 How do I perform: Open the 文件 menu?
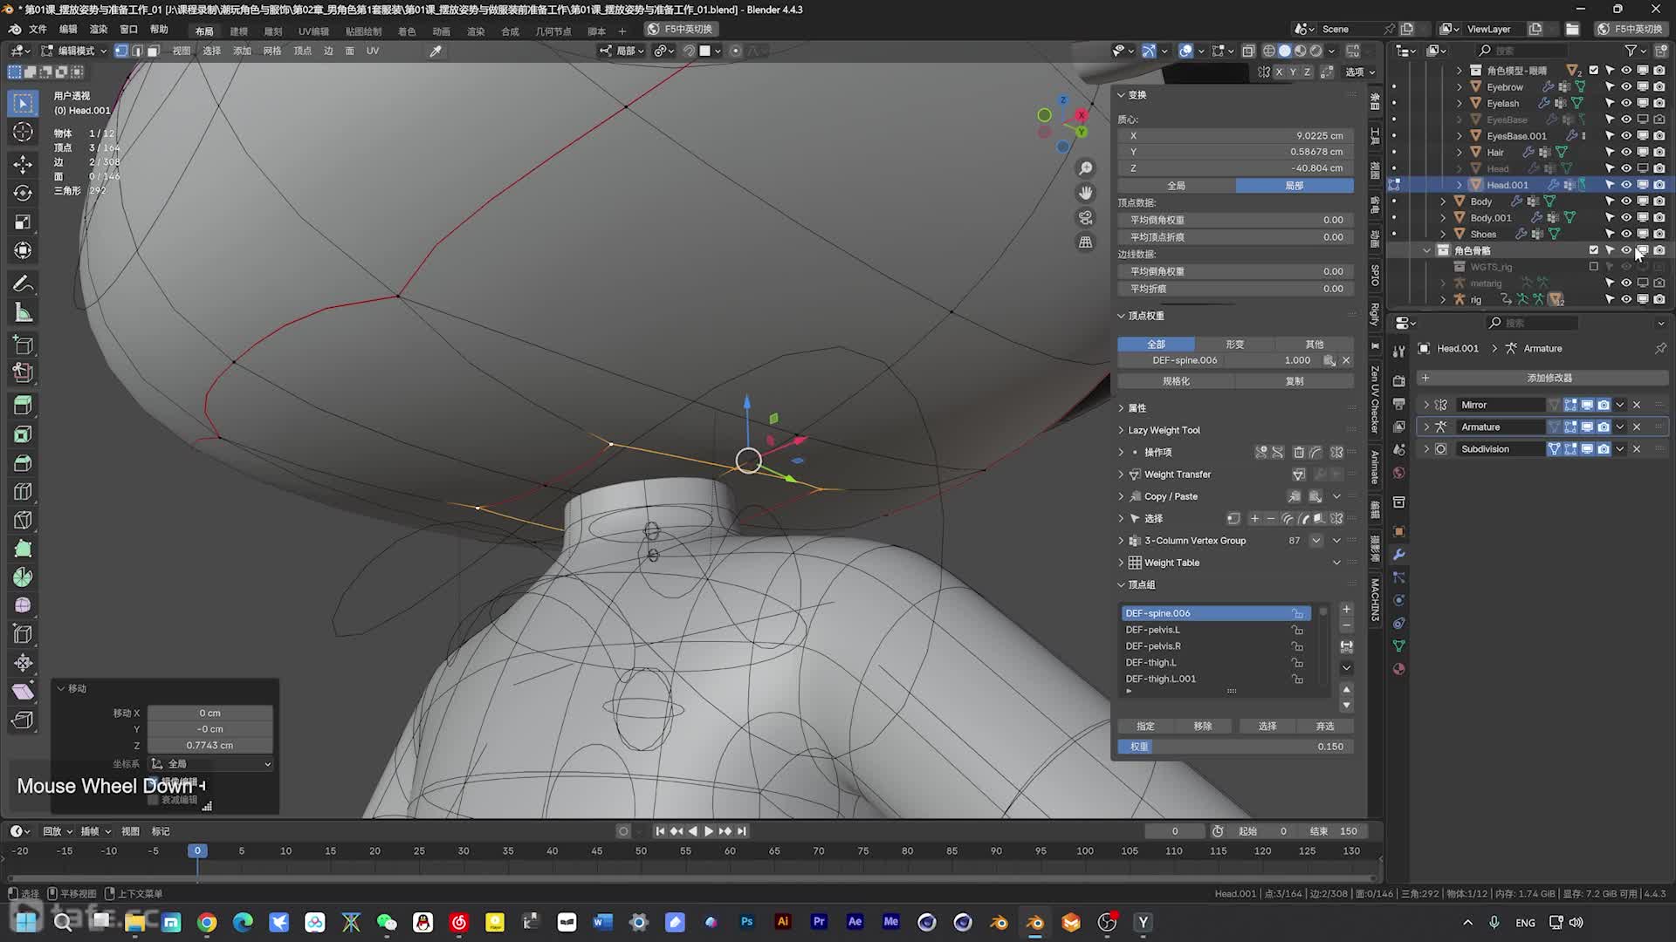pos(38,29)
